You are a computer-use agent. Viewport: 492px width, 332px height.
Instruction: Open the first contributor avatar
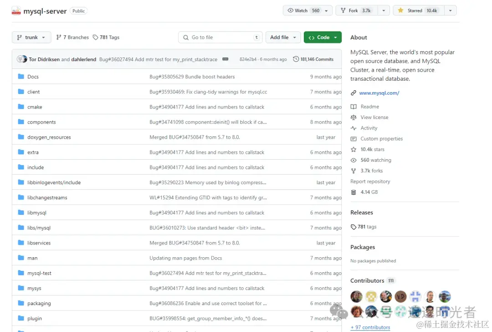tap(356, 296)
